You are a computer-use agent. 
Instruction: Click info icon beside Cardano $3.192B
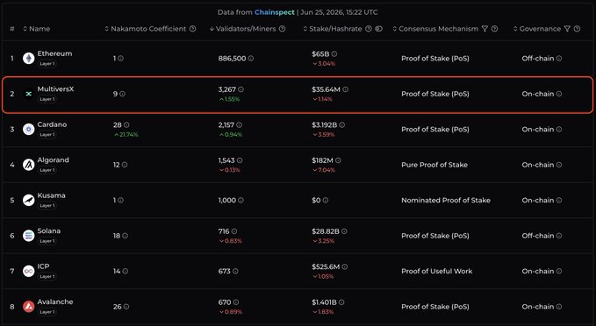click(x=341, y=124)
